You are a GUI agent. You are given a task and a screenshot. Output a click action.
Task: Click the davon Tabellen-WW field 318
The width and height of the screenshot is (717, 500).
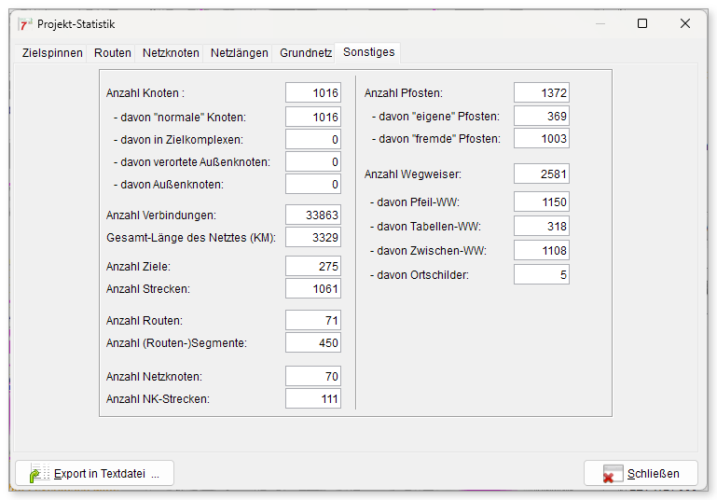coord(542,226)
